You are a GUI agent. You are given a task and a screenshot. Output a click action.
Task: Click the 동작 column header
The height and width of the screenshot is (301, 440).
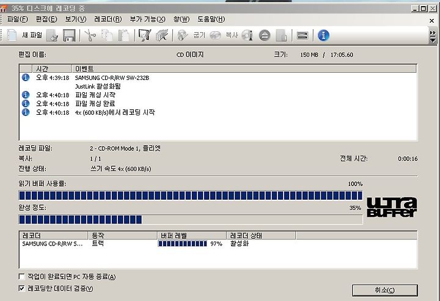[123, 236]
